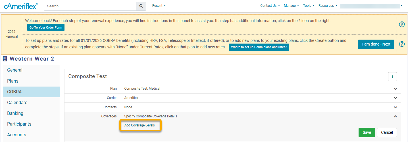Open the Composite Test three-dot options menu
The width and height of the screenshot is (408, 142).
392,76
